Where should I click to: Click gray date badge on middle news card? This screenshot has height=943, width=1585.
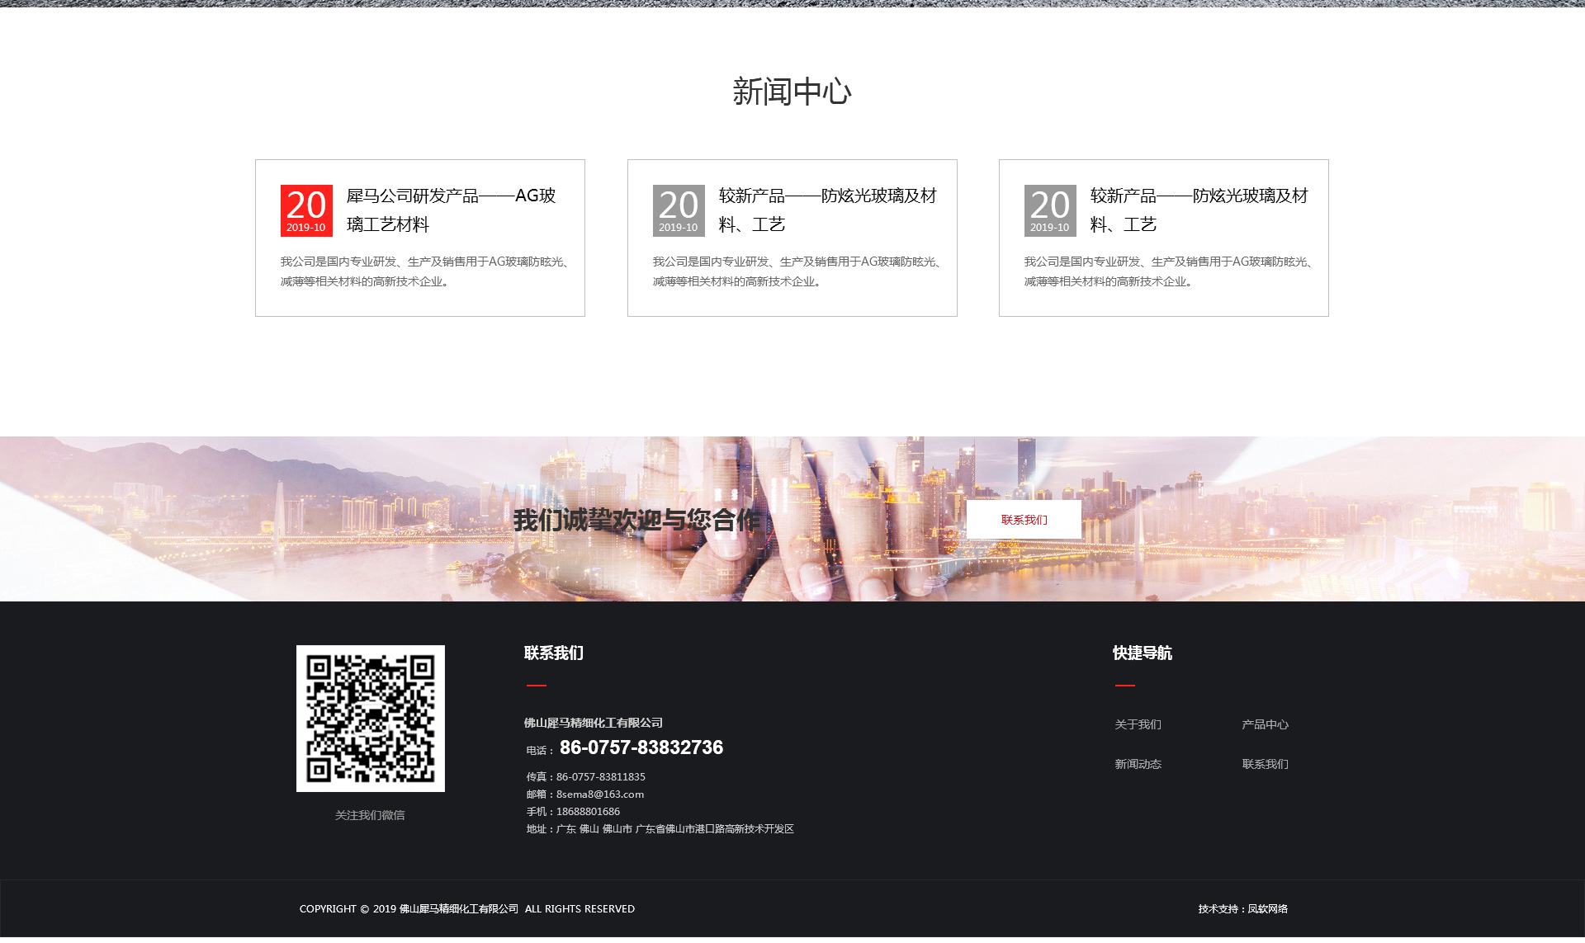click(x=679, y=210)
